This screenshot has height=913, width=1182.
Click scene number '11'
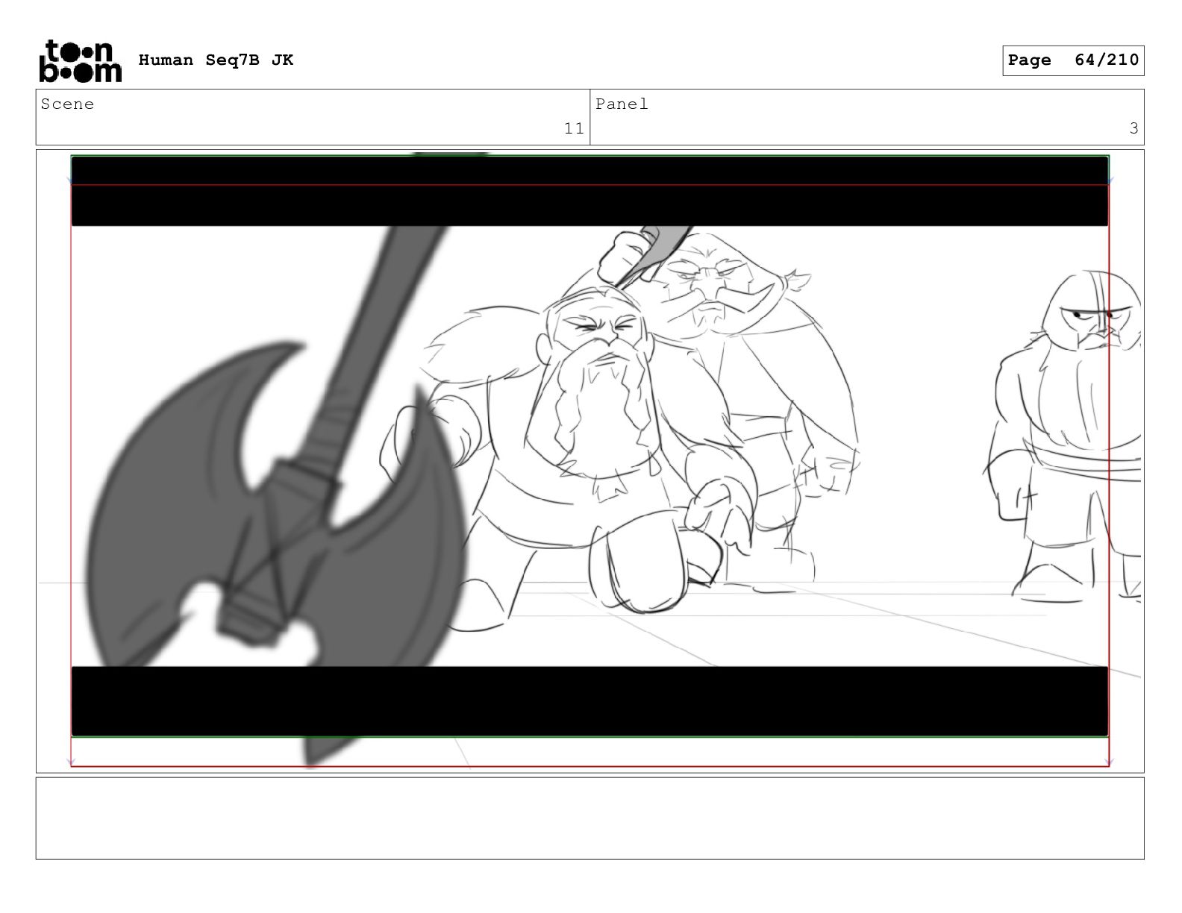573,128
